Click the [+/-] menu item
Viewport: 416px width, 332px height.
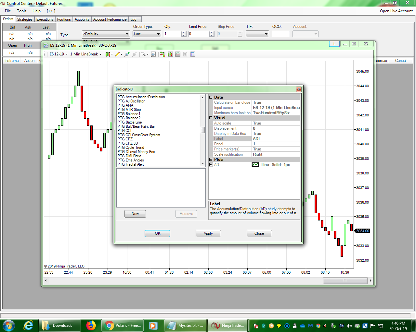click(x=51, y=11)
